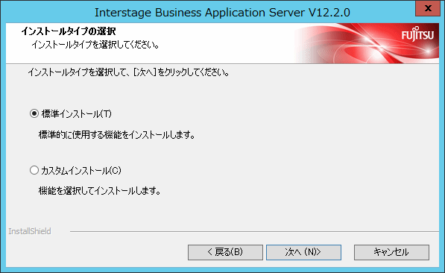Click the 次へ (N)> button
The width and height of the screenshot is (445, 273).
tap(303, 252)
